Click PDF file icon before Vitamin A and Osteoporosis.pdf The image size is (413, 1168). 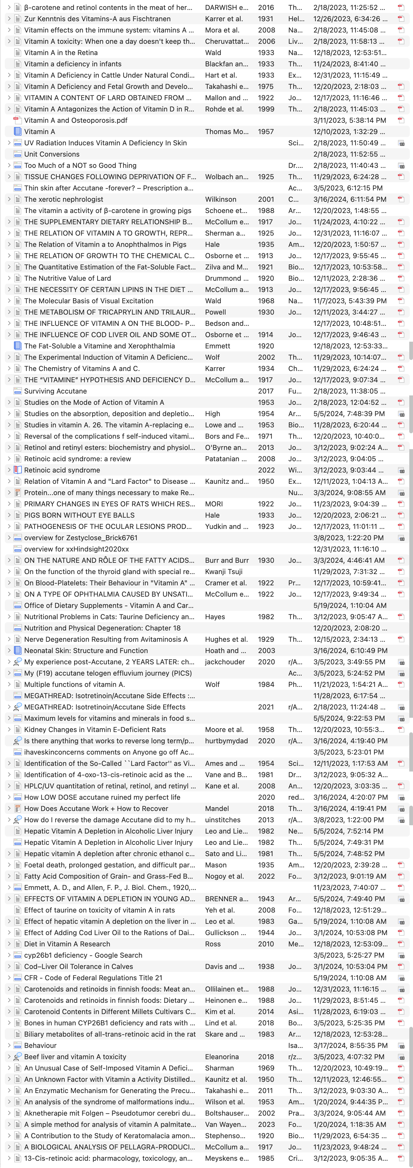[18, 120]
